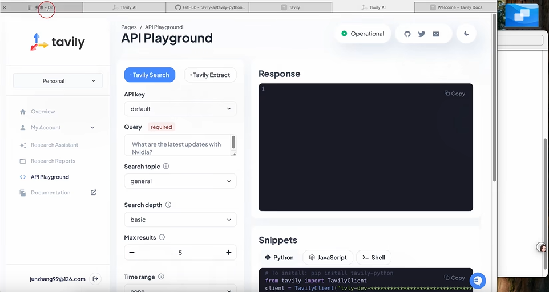Switch to GitHub tavily-python browser tab
Viewport: 549px width, 292px height.
point(207,7)
